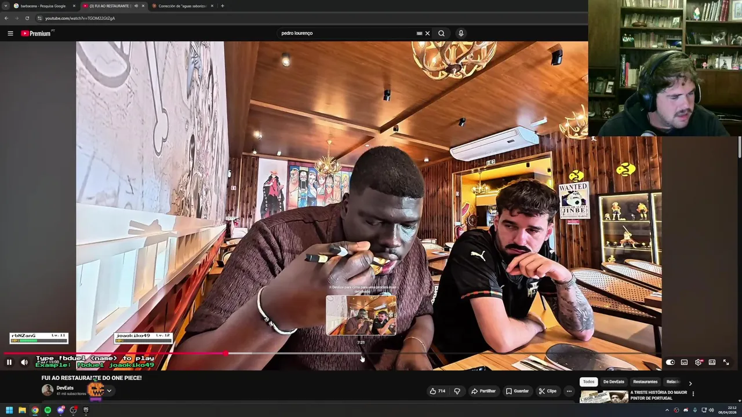Click the Guardar save button
The image size is (742, 417).
point(517,391)
